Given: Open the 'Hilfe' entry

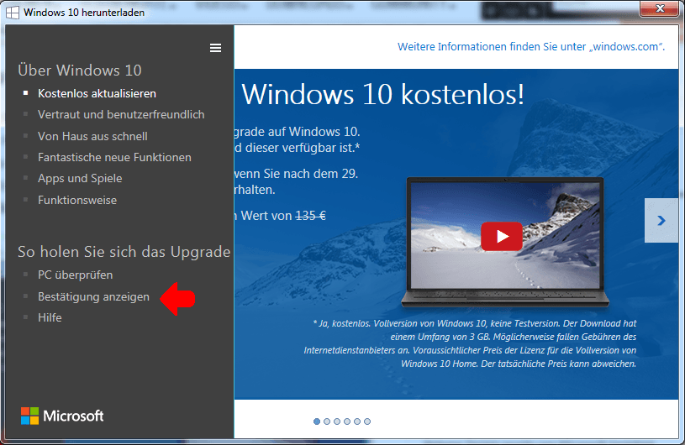Looking at the screenshot, I should pyautogui.click(x=50, y=317).
